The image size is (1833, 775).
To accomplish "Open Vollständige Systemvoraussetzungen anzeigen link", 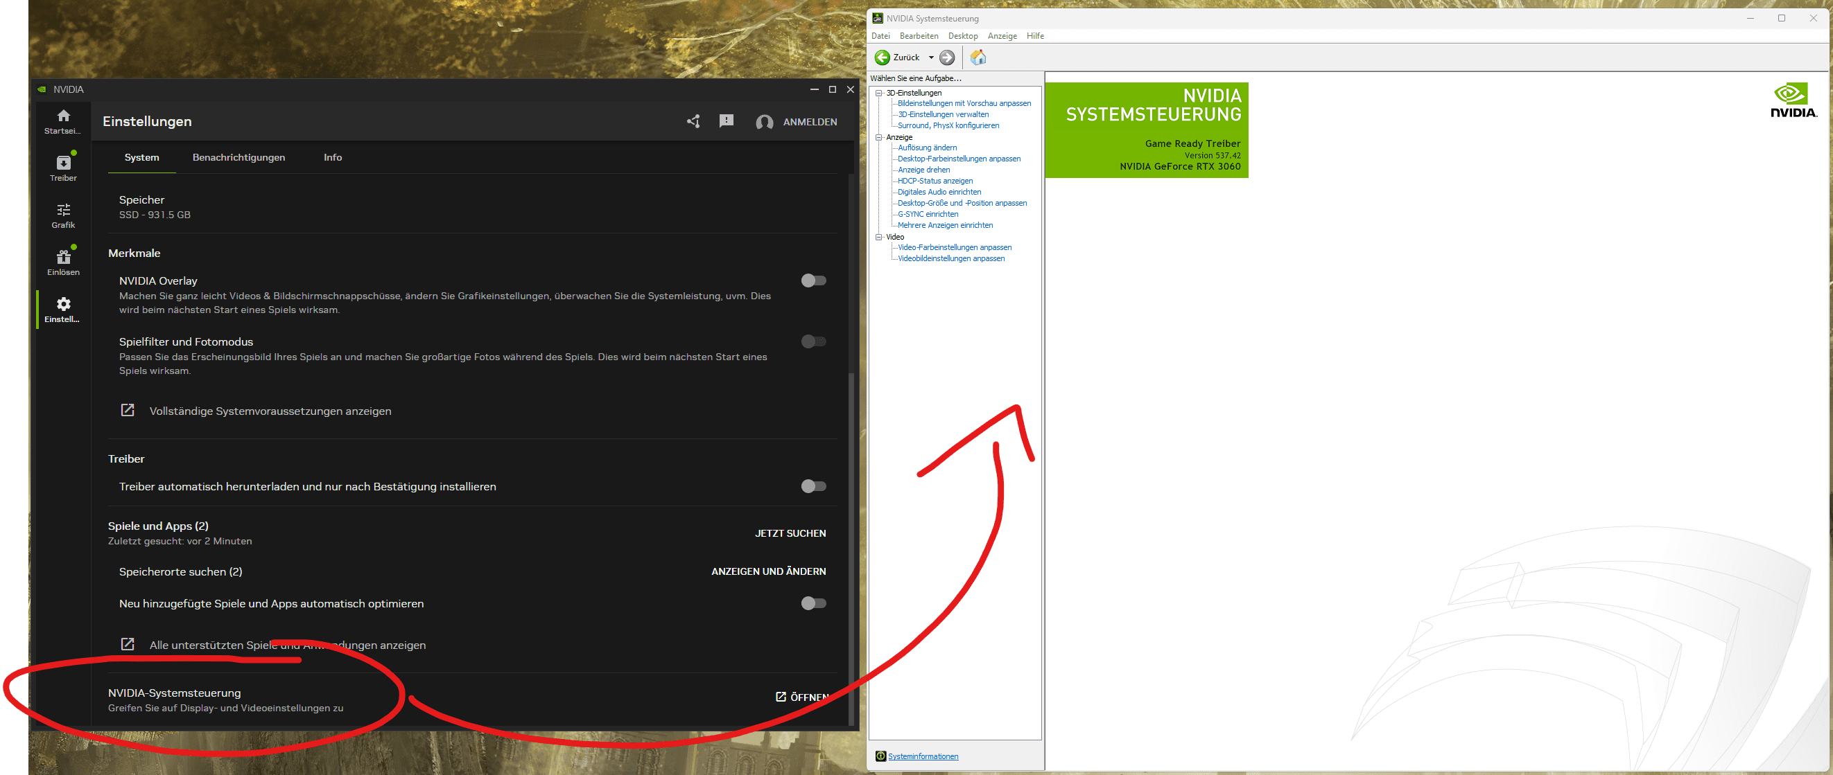I will click(270, 411).
